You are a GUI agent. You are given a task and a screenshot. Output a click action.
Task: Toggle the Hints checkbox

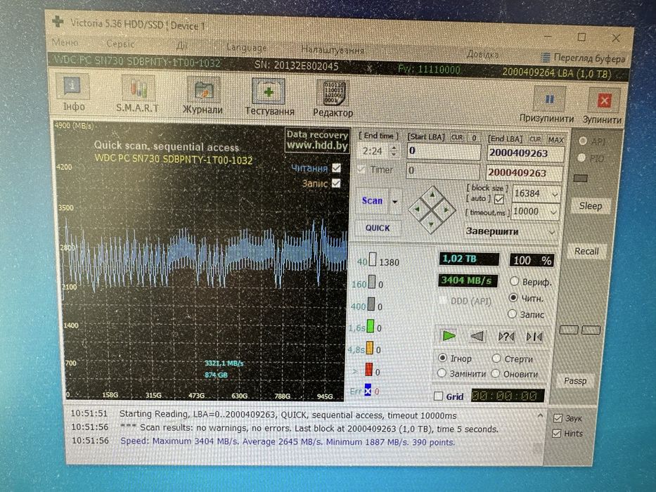[x=556, y=434]
